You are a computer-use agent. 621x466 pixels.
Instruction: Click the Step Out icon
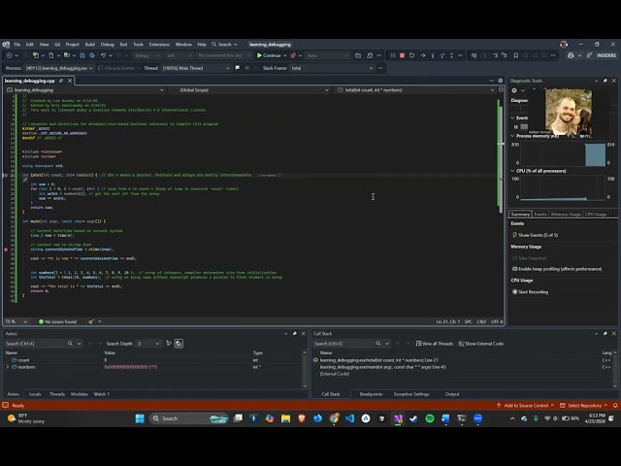(451, 55)
